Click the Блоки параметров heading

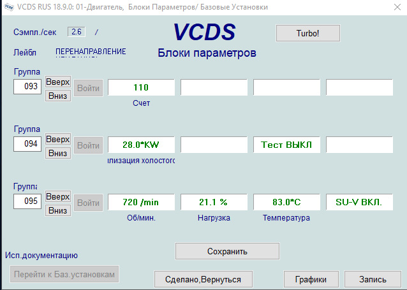tap(207, 53)
